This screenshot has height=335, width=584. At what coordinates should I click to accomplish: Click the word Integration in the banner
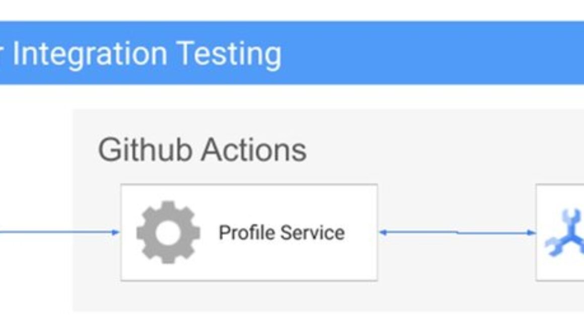pos(90,54)
